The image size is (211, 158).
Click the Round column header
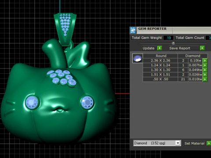tap(160, 56)
